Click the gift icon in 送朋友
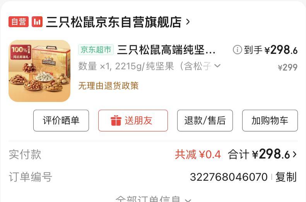The height and width of the screenshot is (202, 306). pos(116,121)
